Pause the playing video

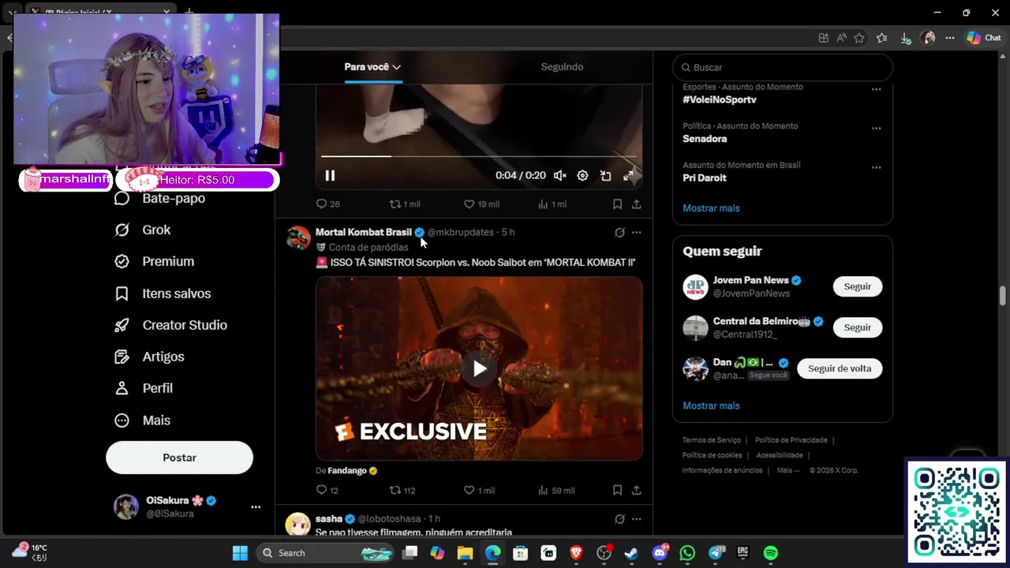tap(330, 176)
